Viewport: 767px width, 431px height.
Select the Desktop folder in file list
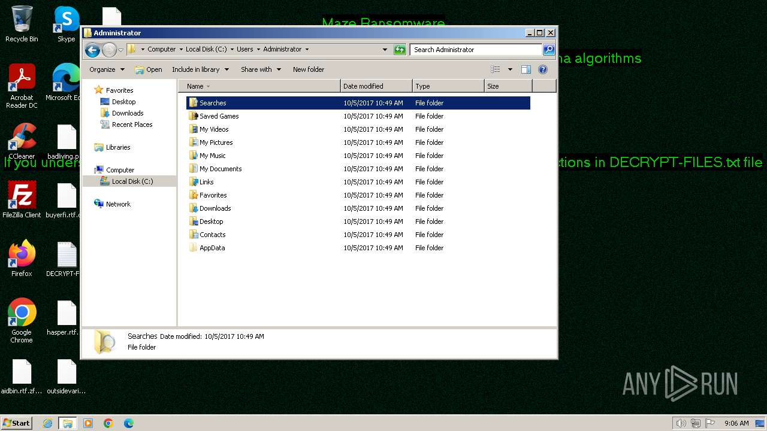(x=206, y=221)
